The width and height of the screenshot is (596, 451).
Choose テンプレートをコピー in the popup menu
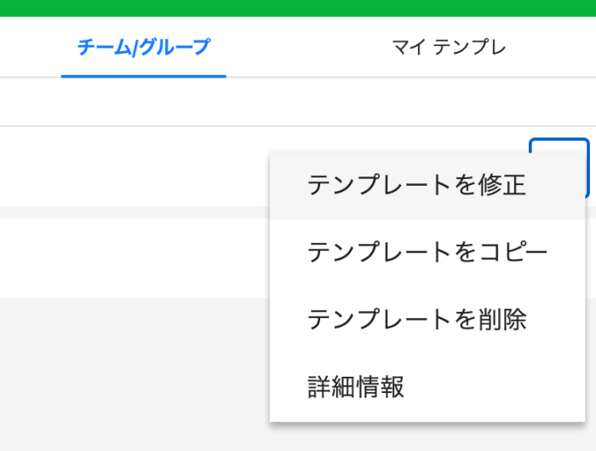(x=427, y=253)
